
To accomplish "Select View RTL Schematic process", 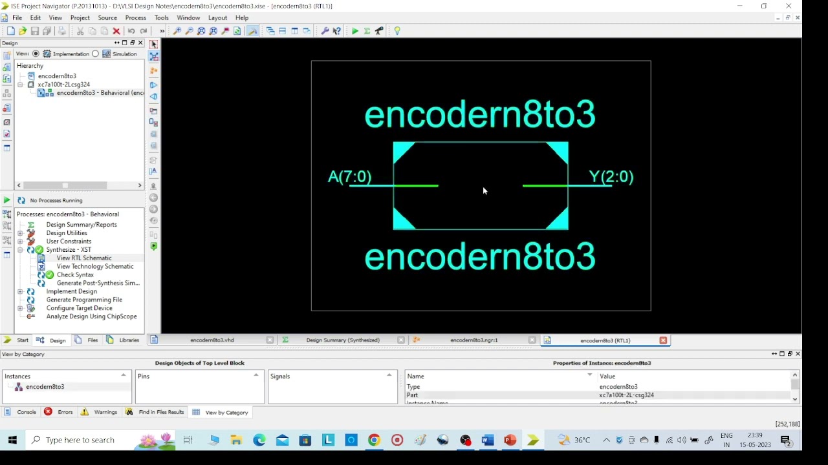I will click(84, 258).
